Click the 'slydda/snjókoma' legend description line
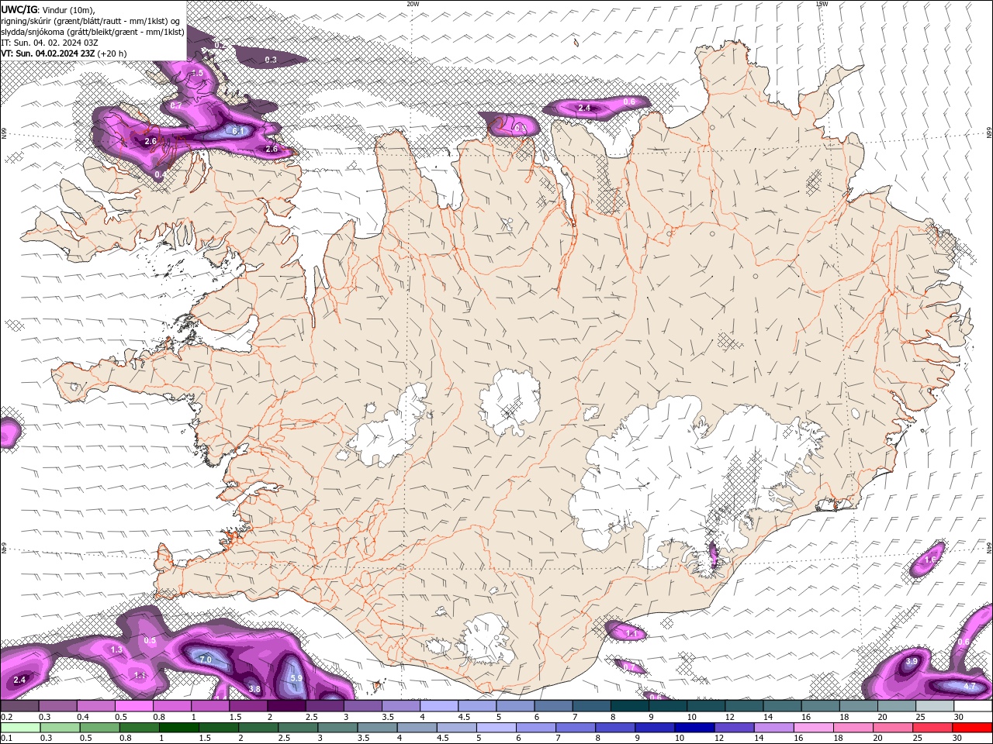Viewport: 993px width, 744px height. click(x=92, y=32)
